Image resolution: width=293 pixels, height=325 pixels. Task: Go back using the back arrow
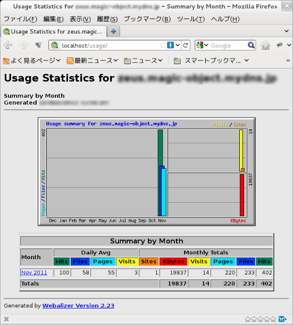click(8, 45)
